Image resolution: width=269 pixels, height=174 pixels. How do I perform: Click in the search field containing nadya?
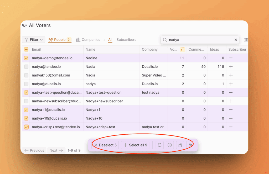[x=200, y=40]
